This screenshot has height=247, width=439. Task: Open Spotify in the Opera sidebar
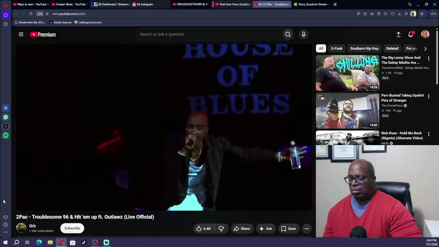pyautogui.click(x=5, y=136)
